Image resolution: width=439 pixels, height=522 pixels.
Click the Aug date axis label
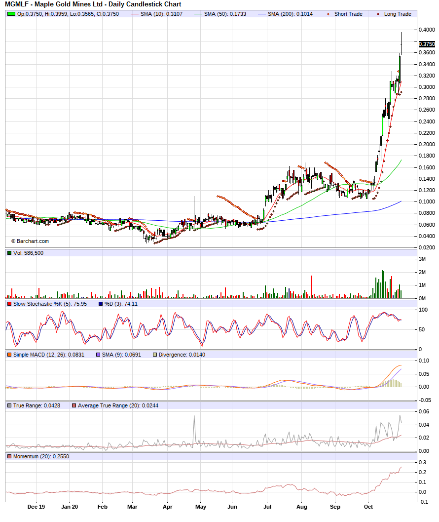[x=302, y=507]
